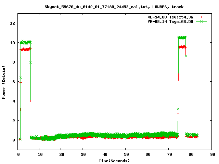Click the y-axis tick label '6'
This screenshot has height=164, width=219.
pyautogui.click(x=14, y=82)
